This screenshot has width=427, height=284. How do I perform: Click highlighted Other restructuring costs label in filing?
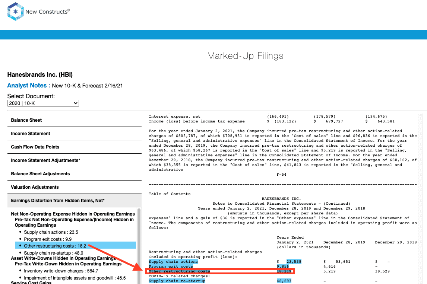click(180, 271)
